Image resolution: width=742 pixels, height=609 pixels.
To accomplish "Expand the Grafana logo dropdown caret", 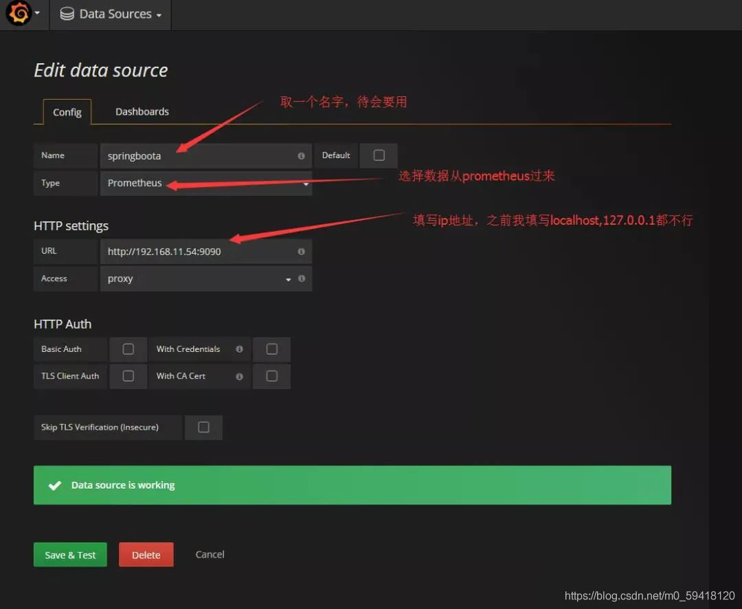I will 37,13.
